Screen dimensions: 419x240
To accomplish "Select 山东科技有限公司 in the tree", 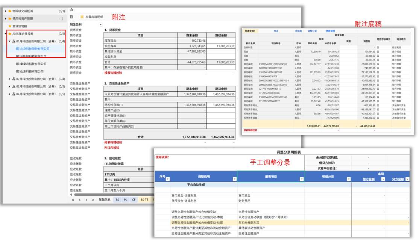I will [x=32, y=71].
